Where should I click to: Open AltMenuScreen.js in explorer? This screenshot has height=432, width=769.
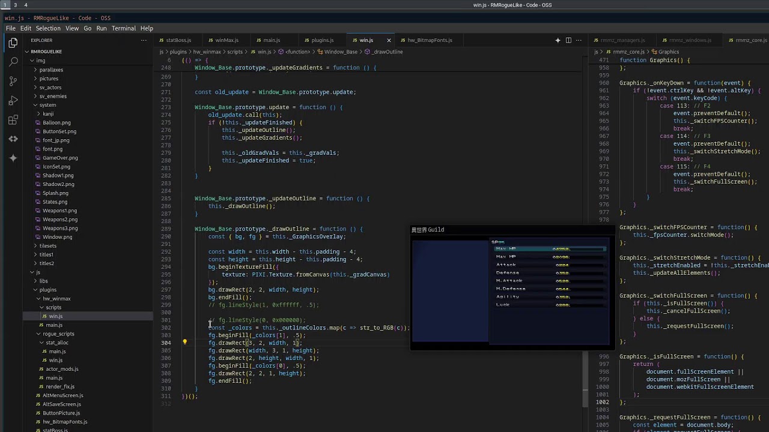(63, 395)
